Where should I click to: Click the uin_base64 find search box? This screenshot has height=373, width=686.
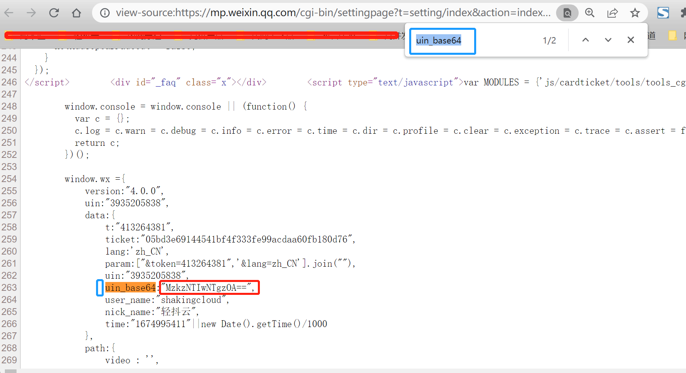click(x=443, y=41)
